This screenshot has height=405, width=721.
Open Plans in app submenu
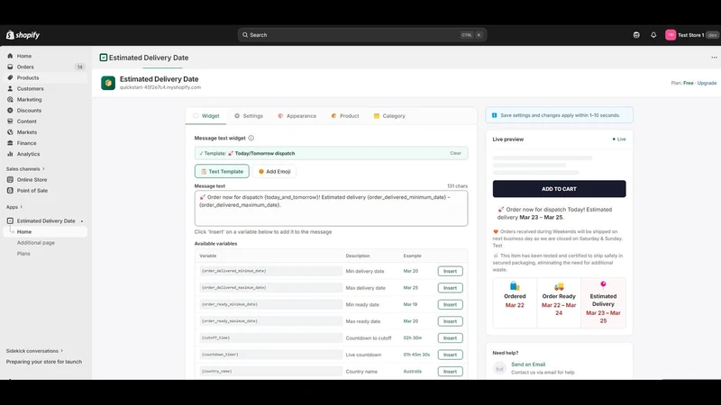[x=23, y=254]
